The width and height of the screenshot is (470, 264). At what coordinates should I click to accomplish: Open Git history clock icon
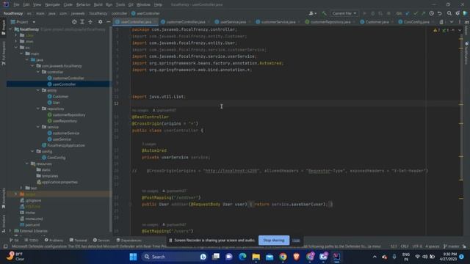431,13
